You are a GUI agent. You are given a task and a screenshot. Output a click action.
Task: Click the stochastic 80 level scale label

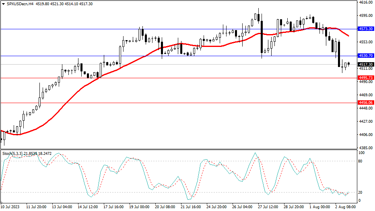361,161
